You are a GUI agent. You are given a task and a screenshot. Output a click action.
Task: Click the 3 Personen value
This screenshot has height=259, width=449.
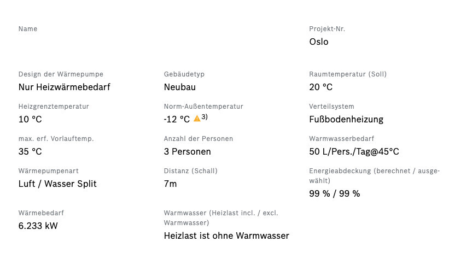point(187,151)
